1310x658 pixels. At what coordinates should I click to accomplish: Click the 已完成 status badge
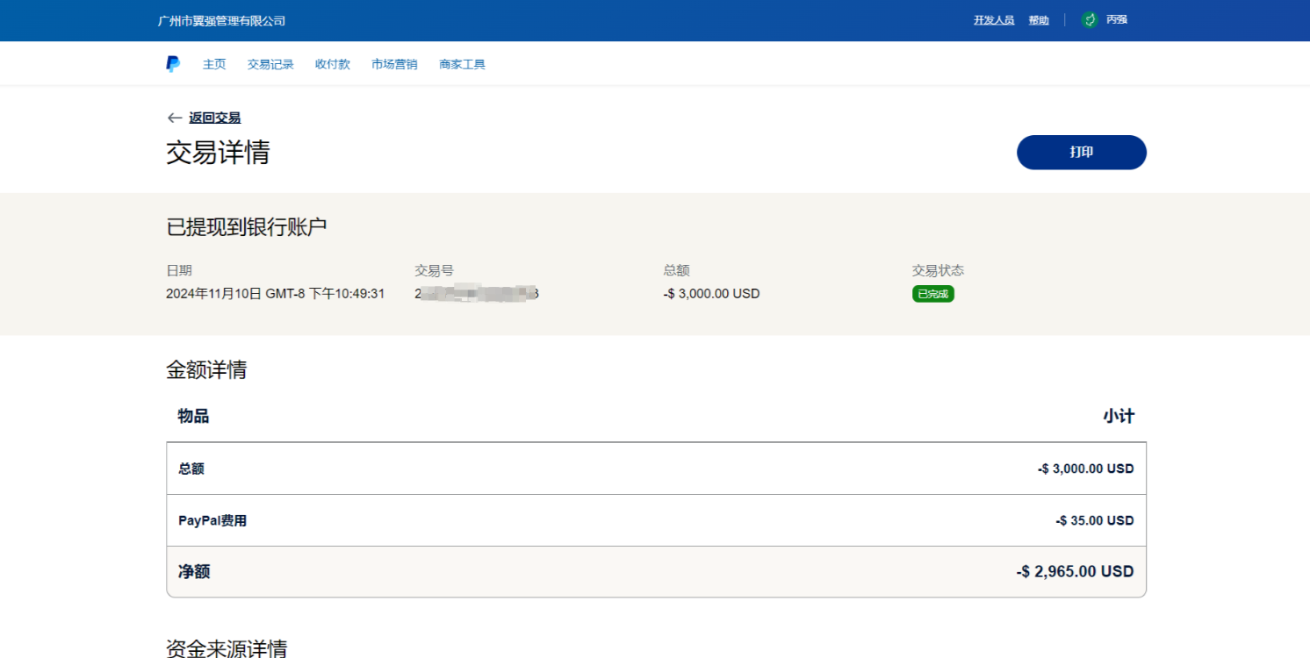tap(932, 294)
